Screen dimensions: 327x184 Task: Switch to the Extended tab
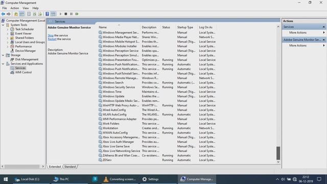point(55,167)
